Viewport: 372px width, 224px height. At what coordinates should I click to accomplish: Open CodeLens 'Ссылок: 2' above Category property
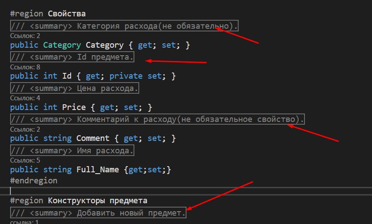25,36
